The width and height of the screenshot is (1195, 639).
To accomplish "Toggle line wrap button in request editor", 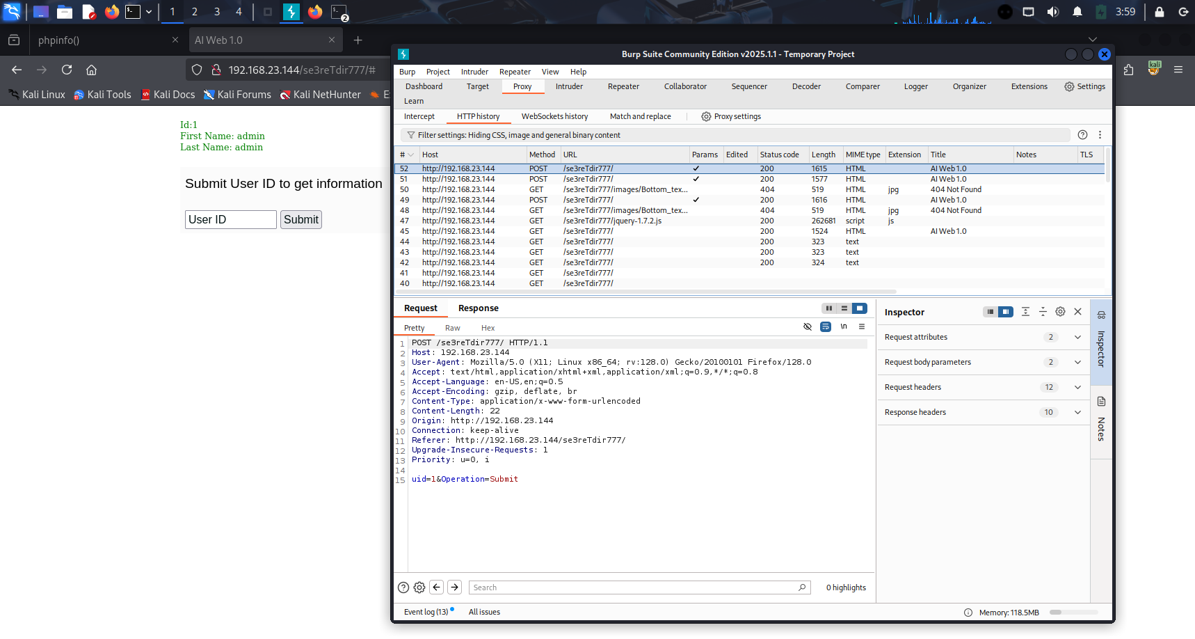I will click(826, 327).
